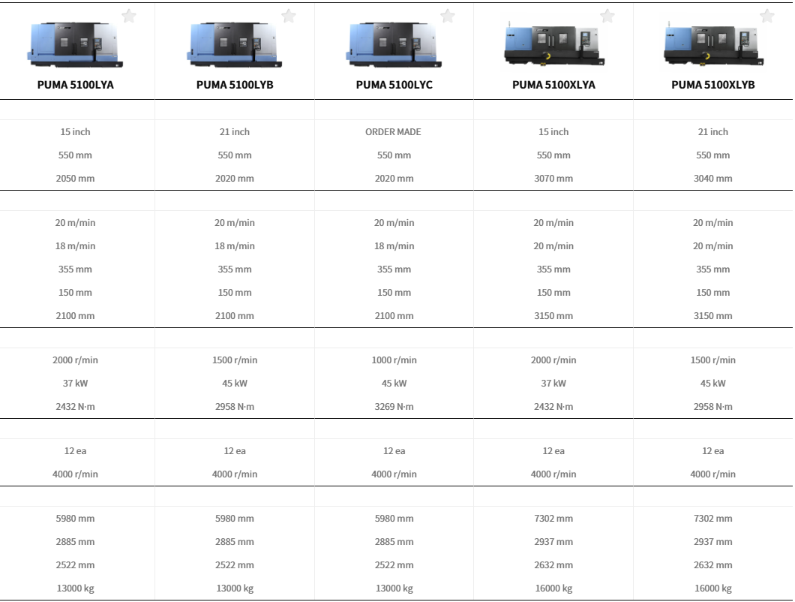Star the PUMA 5100LYA model as favorite
Screen dimensions: 795x602
coord(129,17)
